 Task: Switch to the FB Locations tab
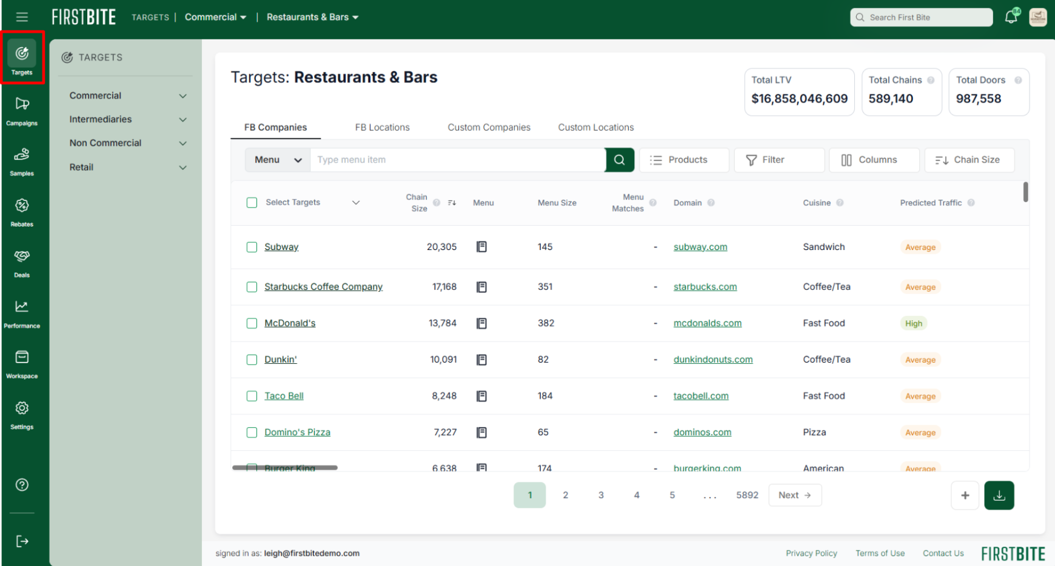pyautogui.click(x=383, y=127)
